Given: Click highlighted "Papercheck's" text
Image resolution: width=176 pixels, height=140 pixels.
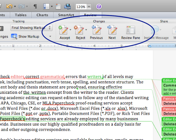Looking at the screenshot, I should pyautogui.click(x=12, y=119).
